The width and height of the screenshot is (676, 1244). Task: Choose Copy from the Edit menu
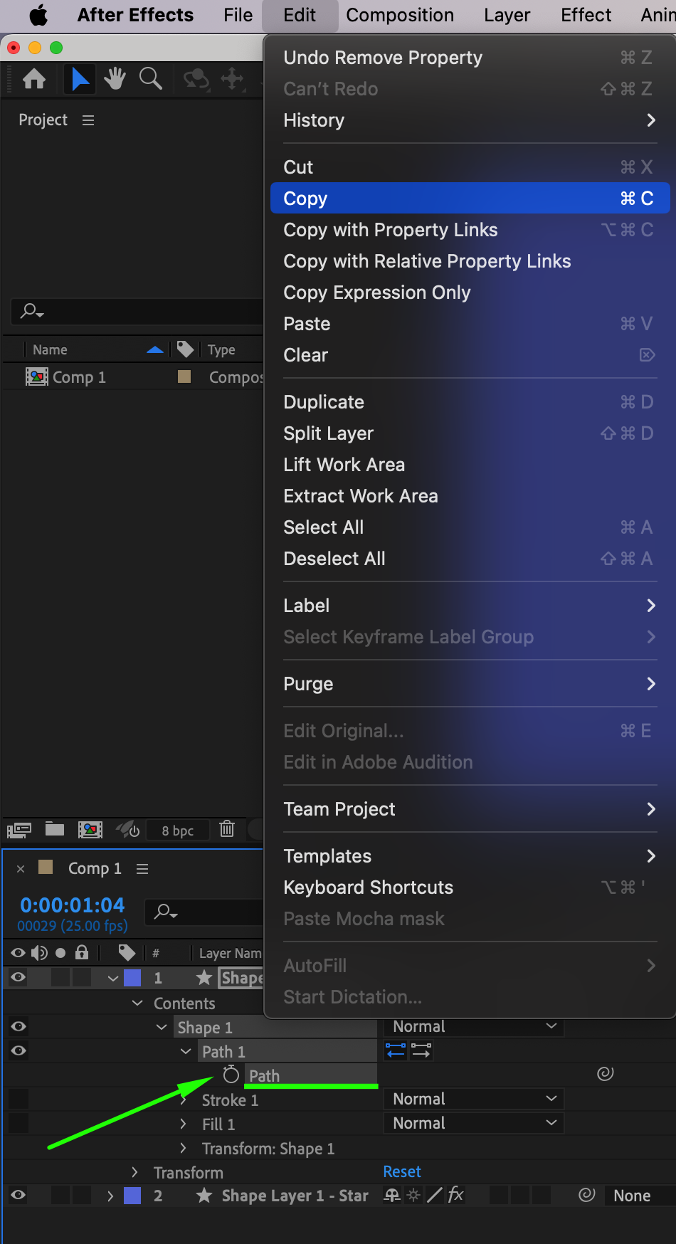pyautogui.click(x=470, y=199)
